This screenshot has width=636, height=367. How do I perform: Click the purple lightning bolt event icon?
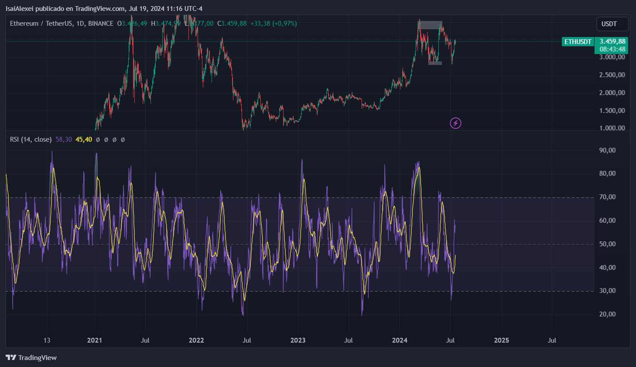[455, 123]
